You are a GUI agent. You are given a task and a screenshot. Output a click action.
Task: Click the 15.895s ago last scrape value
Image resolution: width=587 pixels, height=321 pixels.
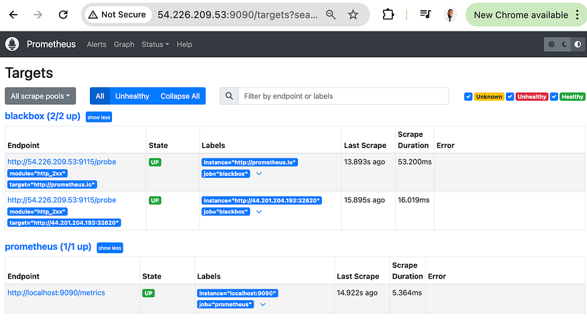coord(364,200)
